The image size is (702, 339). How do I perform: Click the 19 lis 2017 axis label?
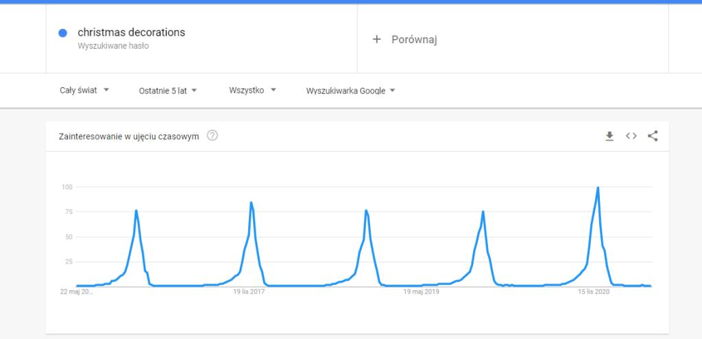(x=249, y=292)
